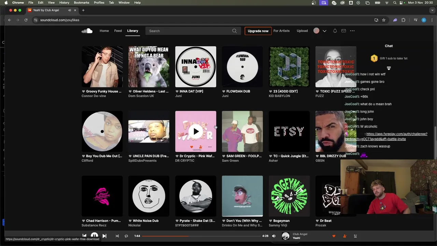Viewport: 437px width, 246px height.
Task: Open the History menu in menu bar
Action: coord(64,2)
